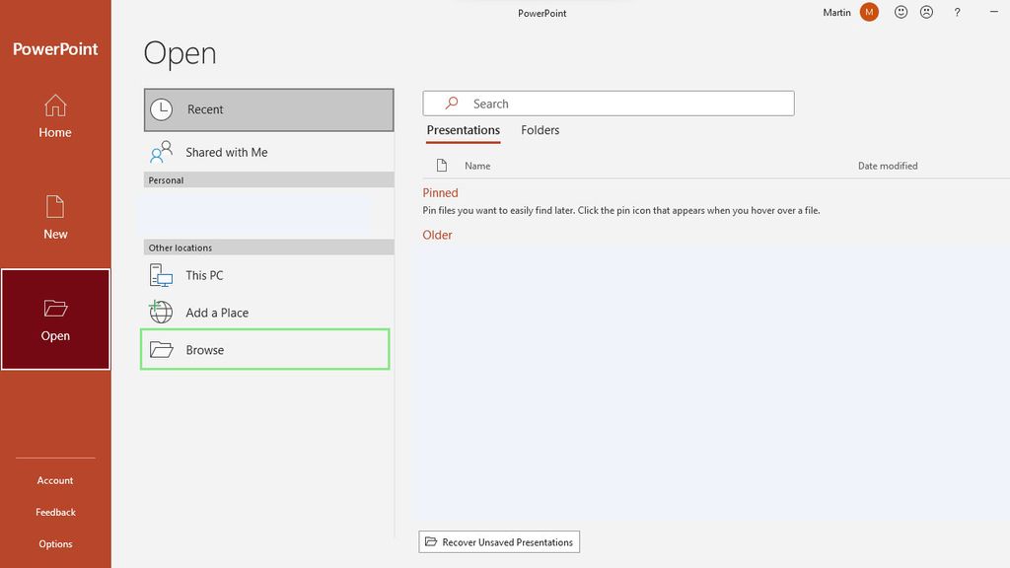The width and height of the screenshot is (1010, 568).
Task: Select the Presentations tab
Action: coord(463,129)
